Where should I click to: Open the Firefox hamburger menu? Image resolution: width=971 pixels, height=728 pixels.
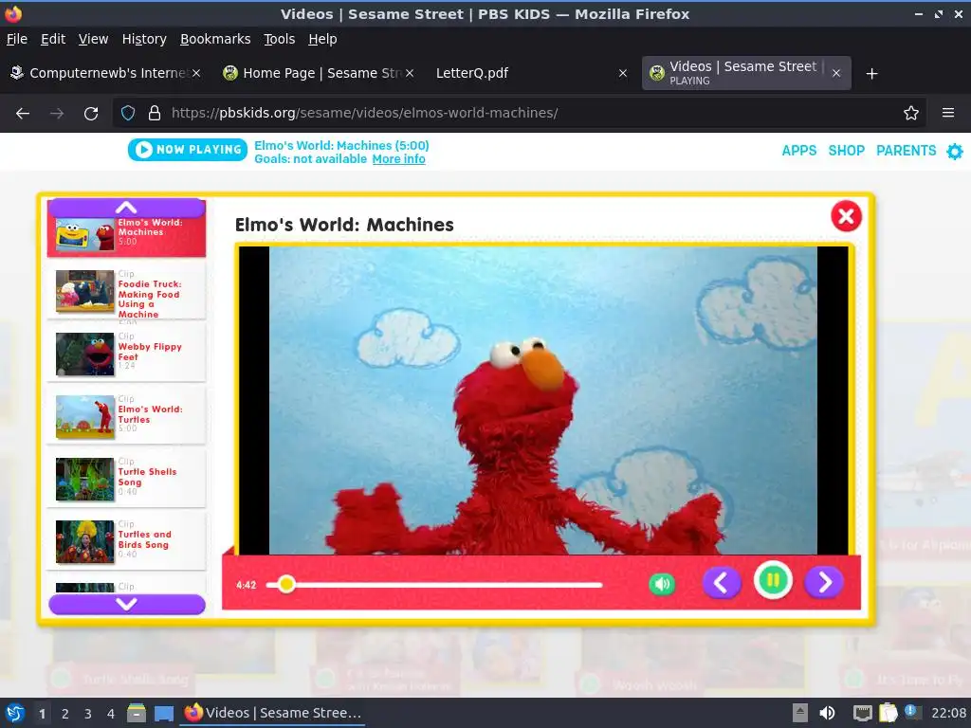click(947, 113)
